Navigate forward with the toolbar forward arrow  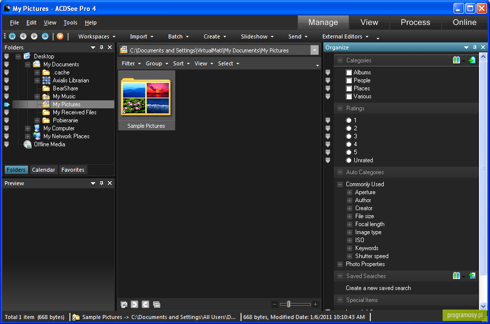point(34,36)
